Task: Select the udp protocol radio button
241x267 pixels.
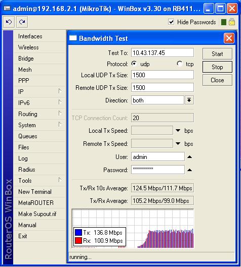Action: [134, 64]
